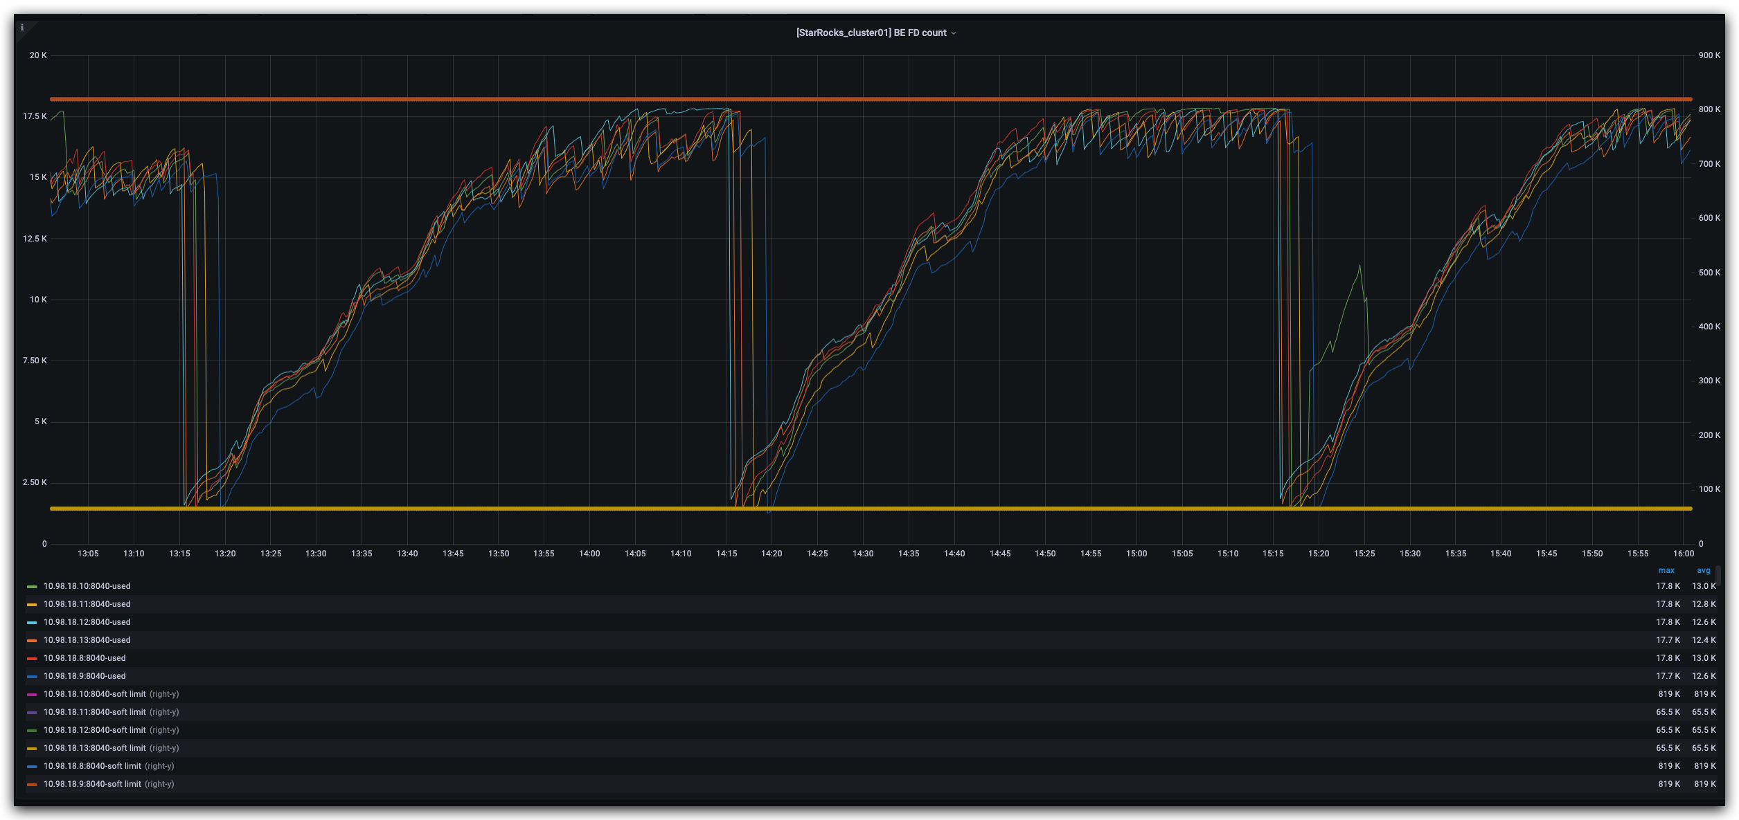The image size is (1739, 820).
Task: Open color picker for 10.98.18.10:8040-used swatch
Action: (32, 587)
